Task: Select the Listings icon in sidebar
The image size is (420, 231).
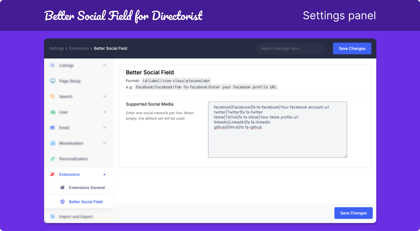Action: click(x=53, y=65)
